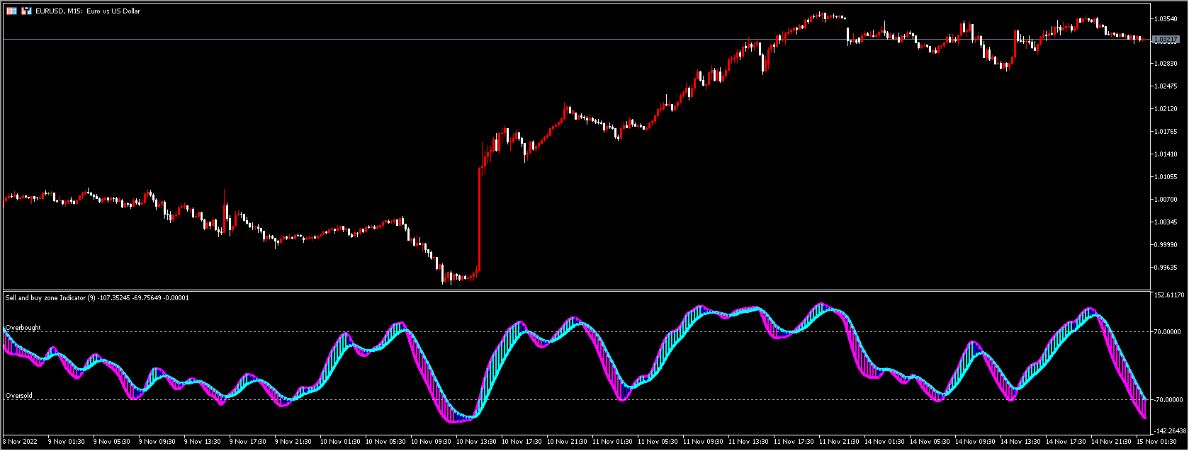Click the 11 Nov 05:30 time label
1189x451 pixels.
coord(658,442)
